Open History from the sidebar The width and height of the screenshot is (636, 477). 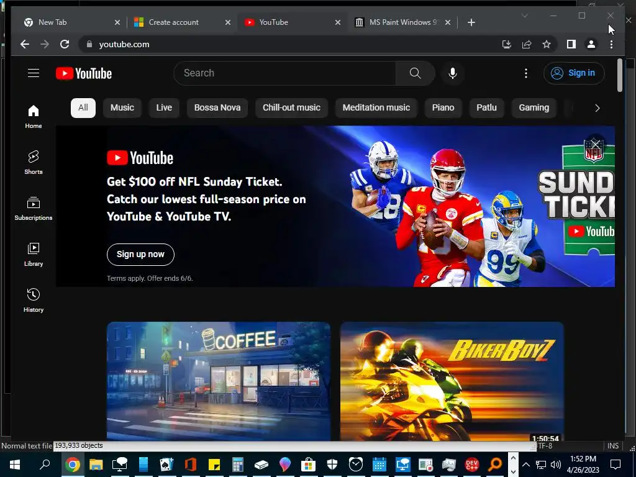(34, 301)
